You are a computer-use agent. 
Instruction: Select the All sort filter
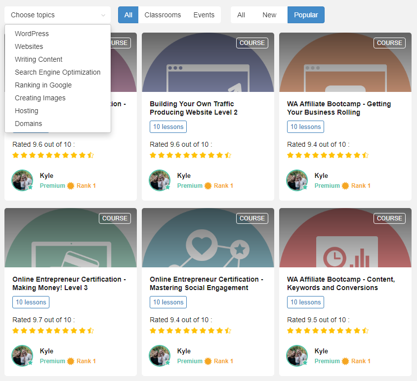(x=241, y=15)
